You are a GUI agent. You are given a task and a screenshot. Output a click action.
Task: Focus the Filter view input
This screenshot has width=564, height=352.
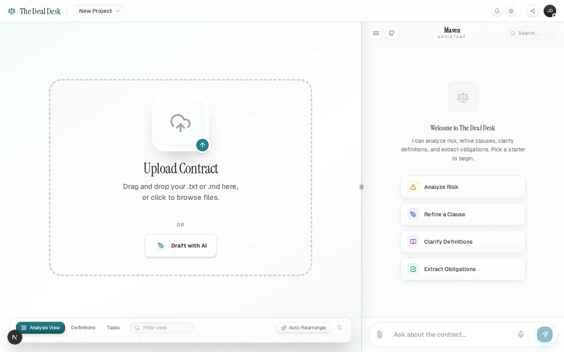tap(162, 328)
